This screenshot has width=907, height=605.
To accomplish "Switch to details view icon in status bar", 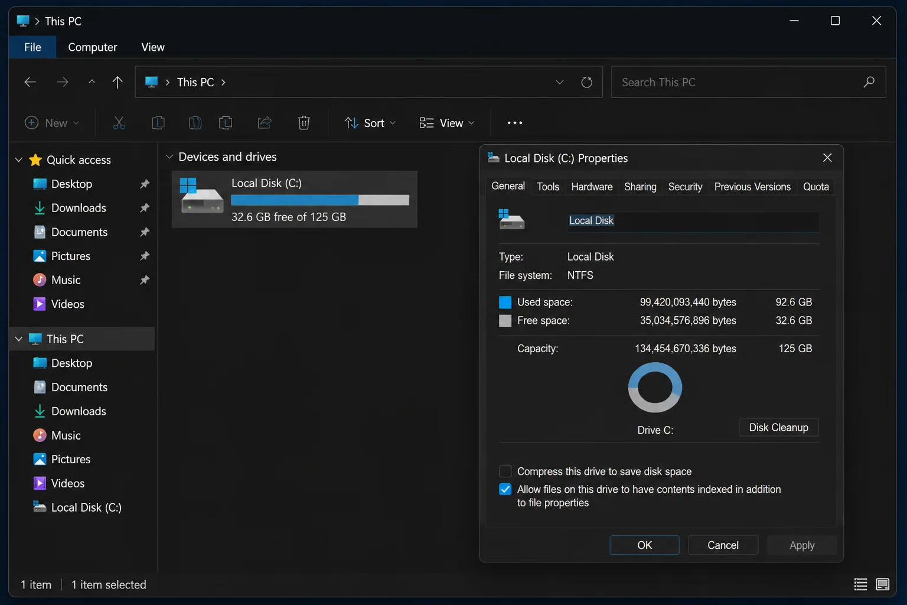I will [x=860, y=584].
